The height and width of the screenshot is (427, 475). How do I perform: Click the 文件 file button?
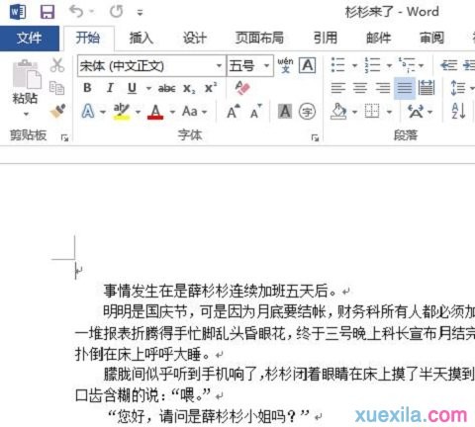pyautogui.click(x=30, y=39)
